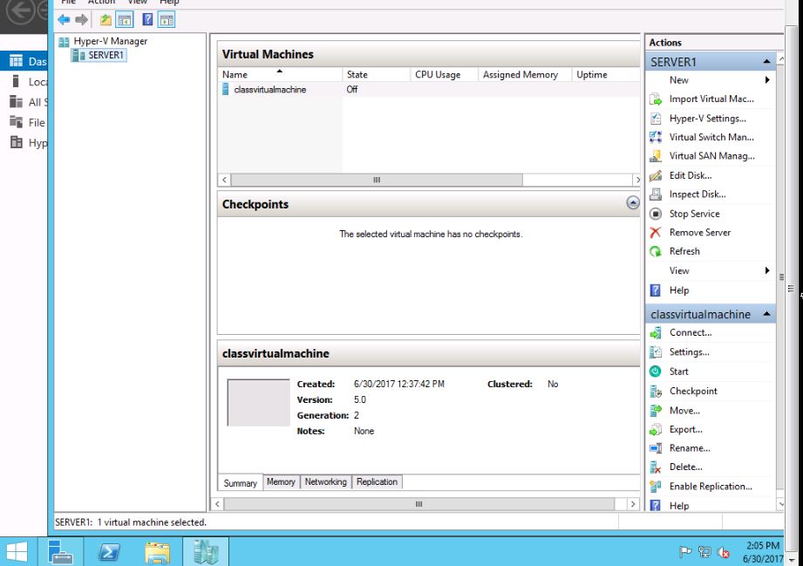Switch to the Networking tab
The image size is (803, 566).
[x=325, y=482]
